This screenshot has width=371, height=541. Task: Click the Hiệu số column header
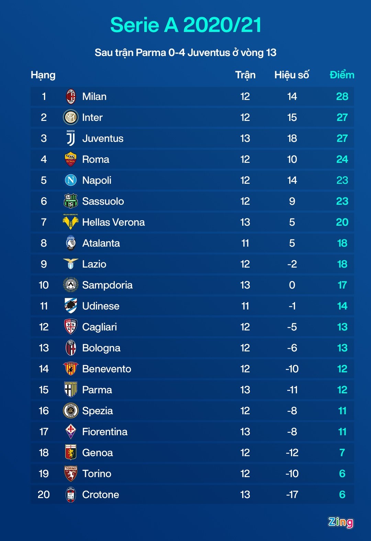coord(292,75)
